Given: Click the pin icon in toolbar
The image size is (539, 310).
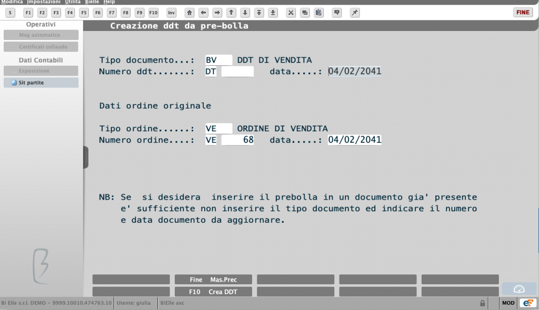Looking at the screenshot, I should [355, 13].
